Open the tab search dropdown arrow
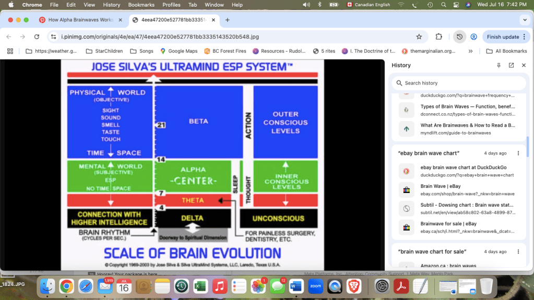Image resolution: width=534 pixels, height=300 pixels. [525, 20]
